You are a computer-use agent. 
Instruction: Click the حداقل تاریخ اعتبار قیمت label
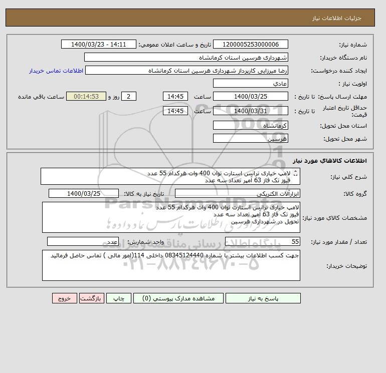click(x=345, y=111)
